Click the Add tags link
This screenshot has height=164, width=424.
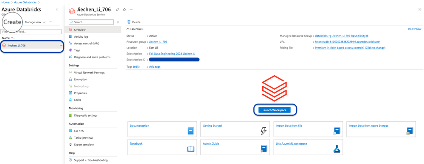(154, 66)
